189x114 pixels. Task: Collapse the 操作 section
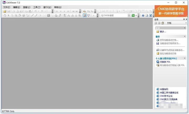(x=185, y=37)
